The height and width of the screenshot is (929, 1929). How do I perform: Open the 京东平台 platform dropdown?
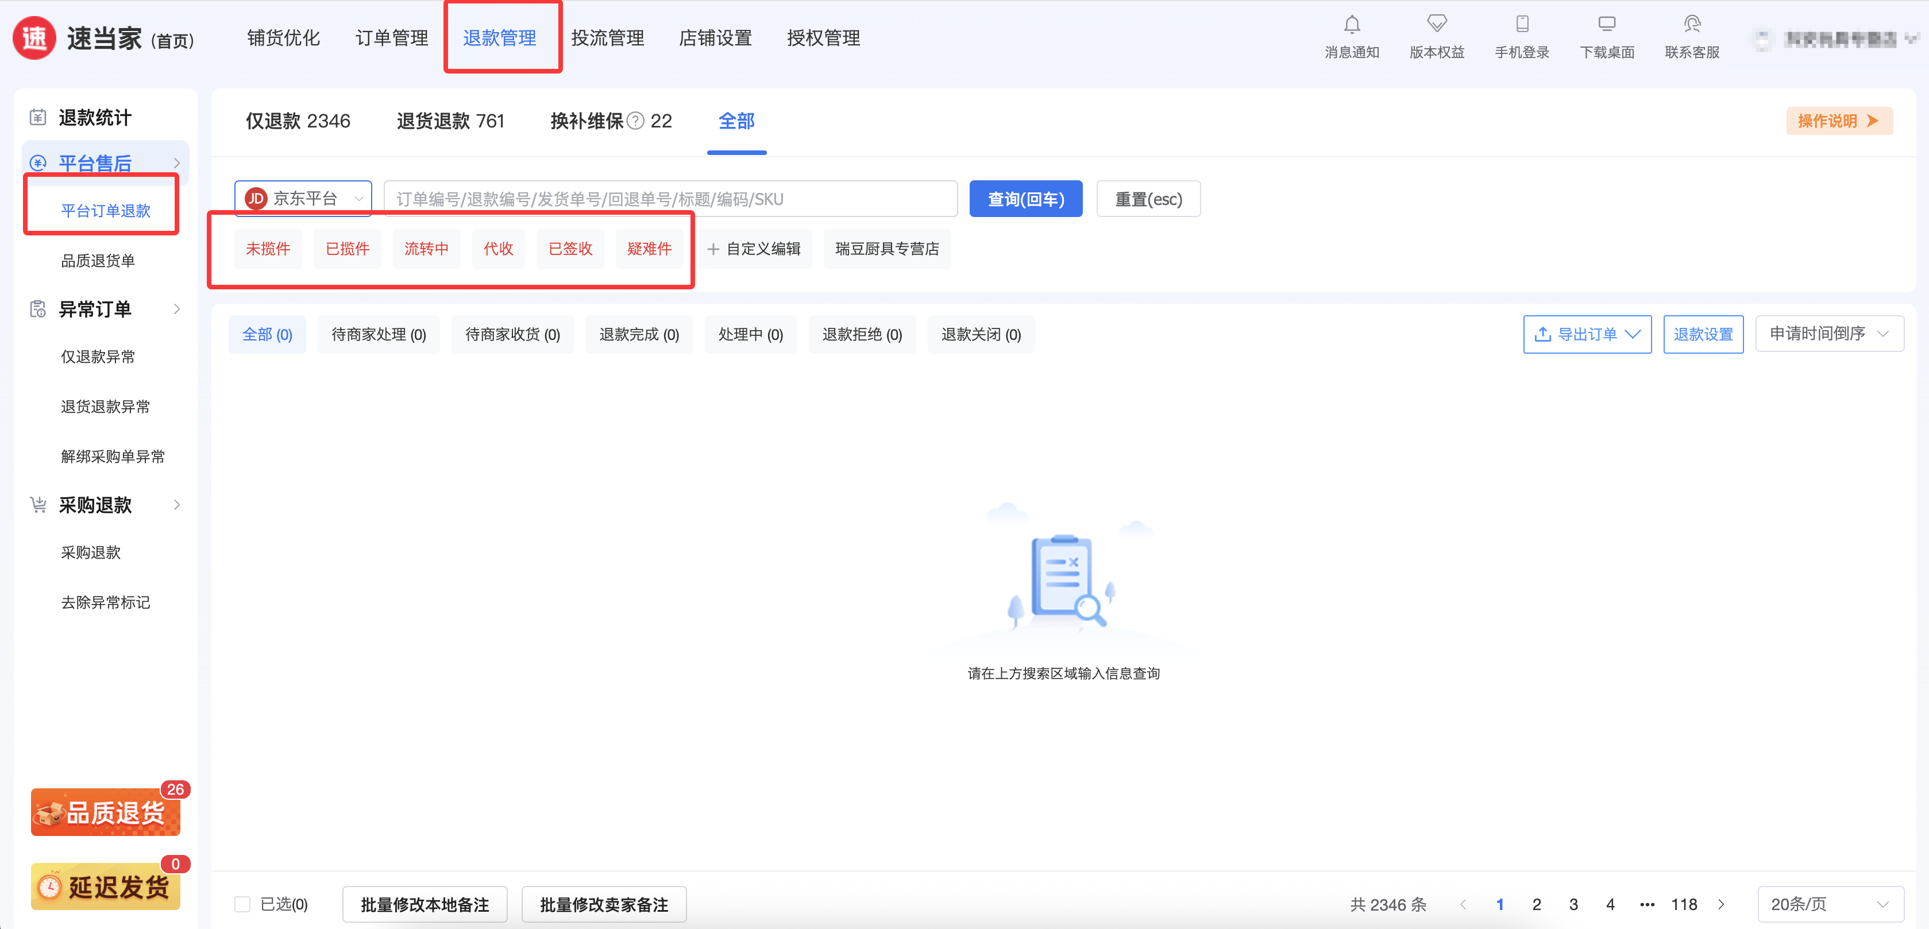[303, 199]
